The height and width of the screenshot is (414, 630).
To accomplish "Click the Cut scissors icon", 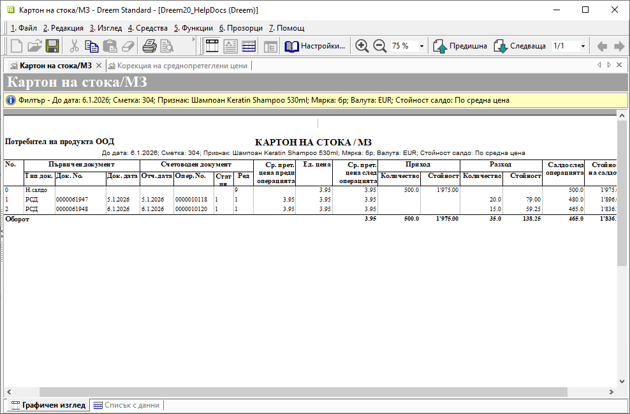I will tap(74, 46).
